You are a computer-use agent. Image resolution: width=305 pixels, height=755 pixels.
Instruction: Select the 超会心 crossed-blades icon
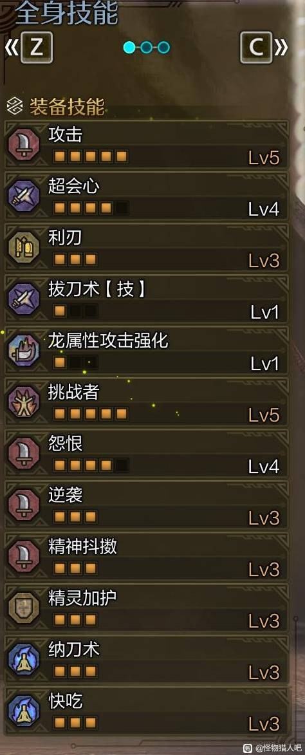(24, 196)
